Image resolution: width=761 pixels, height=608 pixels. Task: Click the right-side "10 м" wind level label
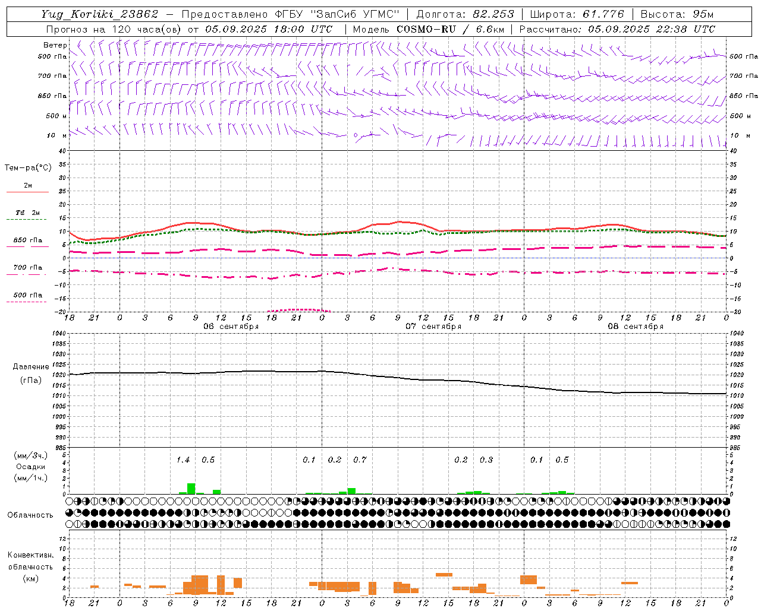[x=740, y=135]
